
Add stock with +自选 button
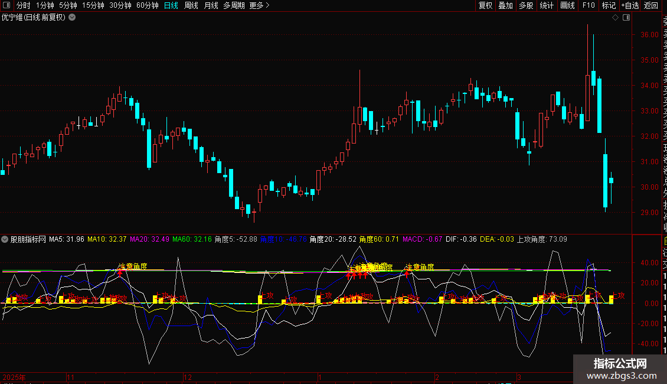[x=630, y=5]
